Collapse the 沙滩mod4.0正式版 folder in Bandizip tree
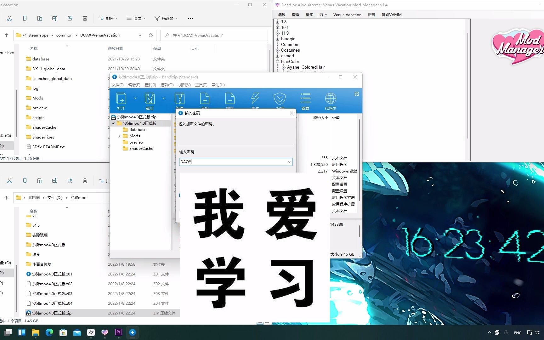The height and width of the screenshot is (340, 544). point(113,123)
